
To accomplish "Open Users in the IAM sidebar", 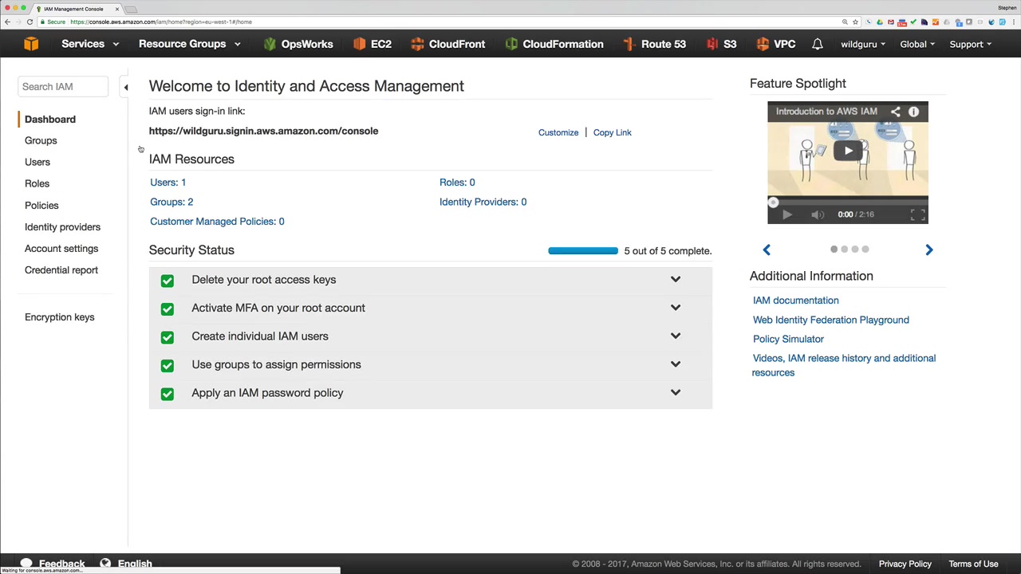I will pyautogui.click(x=37, y=162).
